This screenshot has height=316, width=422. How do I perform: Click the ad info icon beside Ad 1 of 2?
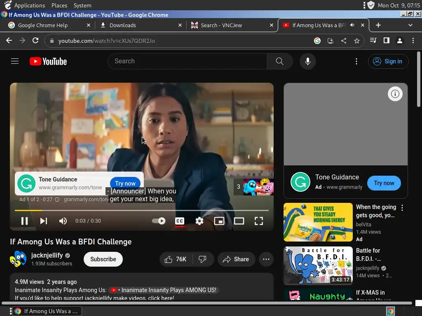click(57, 200)
